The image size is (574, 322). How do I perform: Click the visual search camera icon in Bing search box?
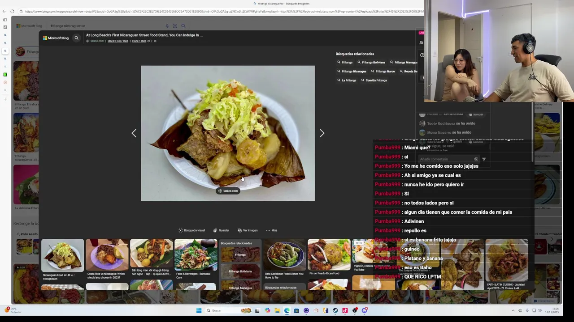(x=175, y=26)
